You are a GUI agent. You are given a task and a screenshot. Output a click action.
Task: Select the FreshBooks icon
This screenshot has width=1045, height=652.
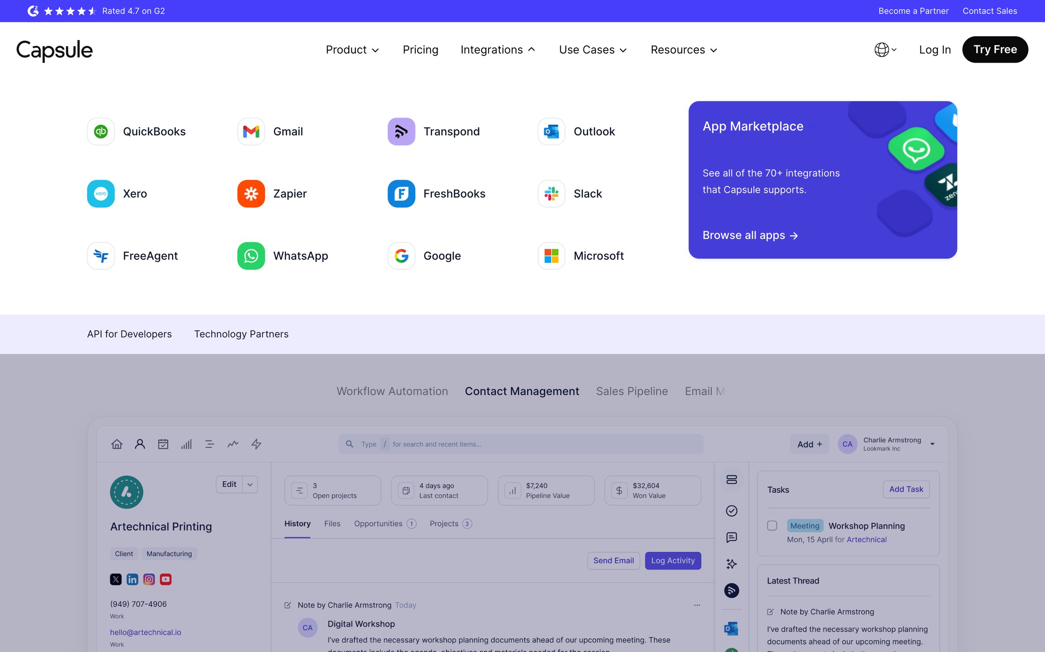click(401, 194)
